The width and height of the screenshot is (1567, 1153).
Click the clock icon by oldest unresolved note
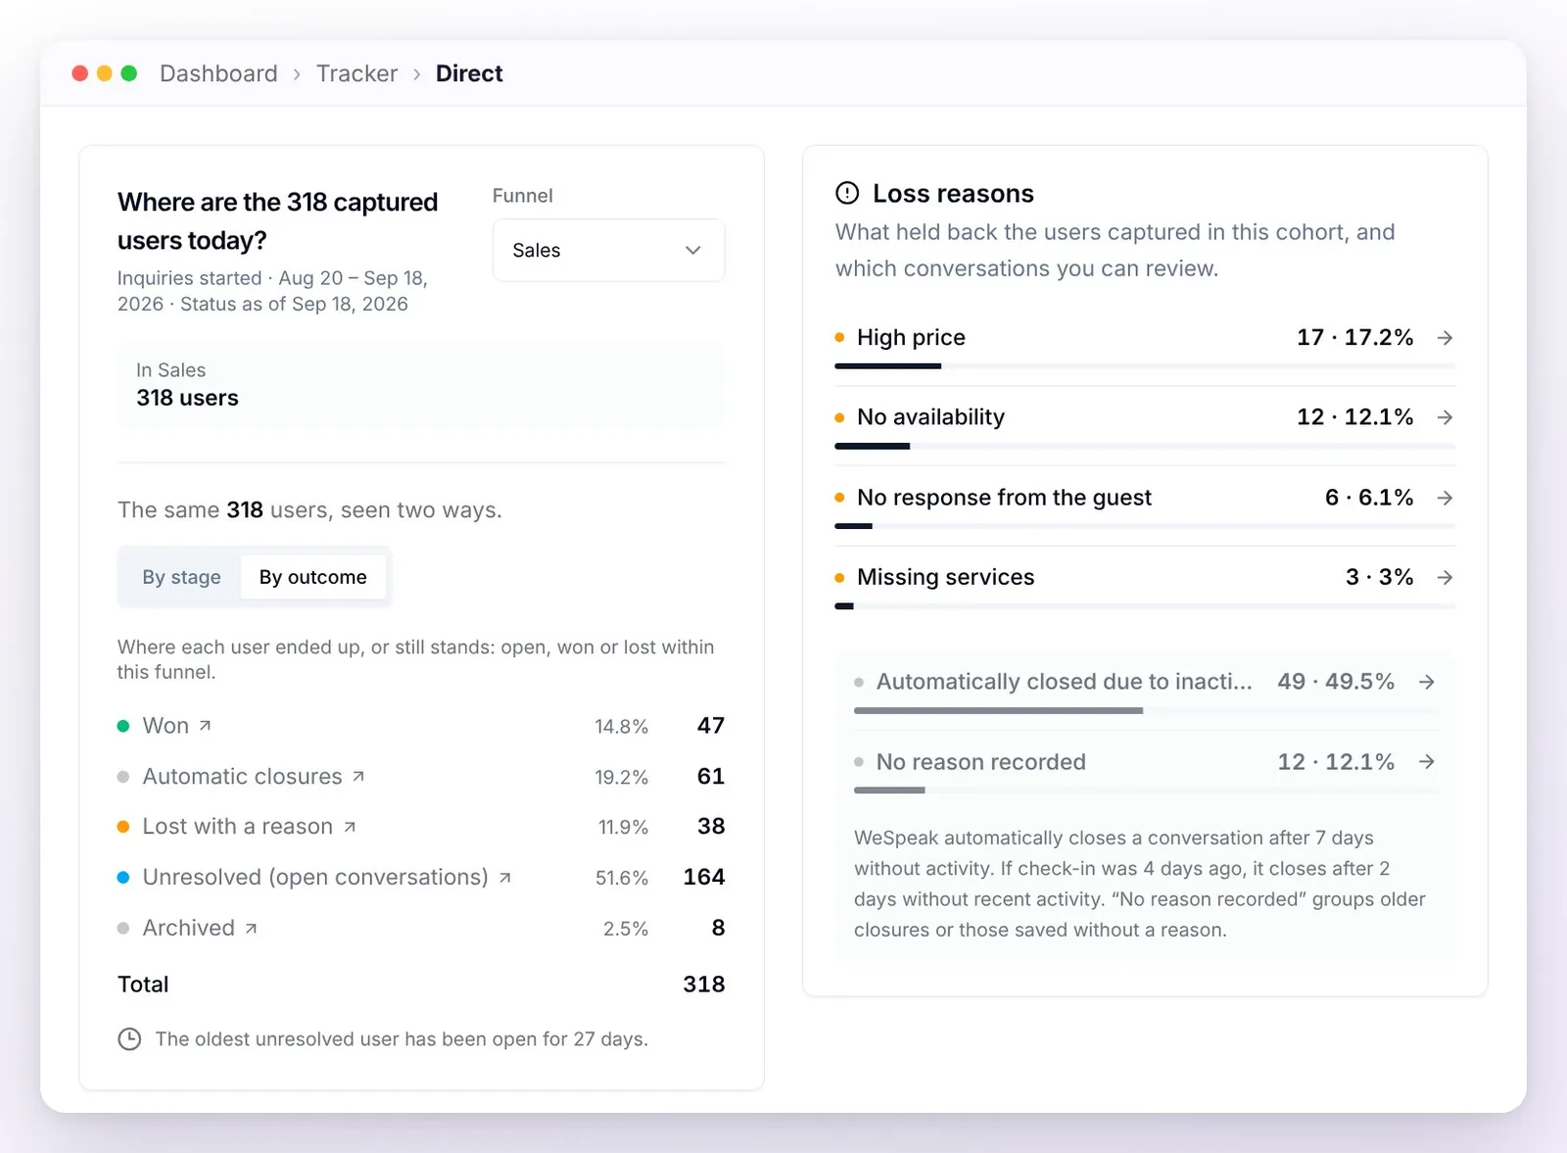tap(129, 1039)
